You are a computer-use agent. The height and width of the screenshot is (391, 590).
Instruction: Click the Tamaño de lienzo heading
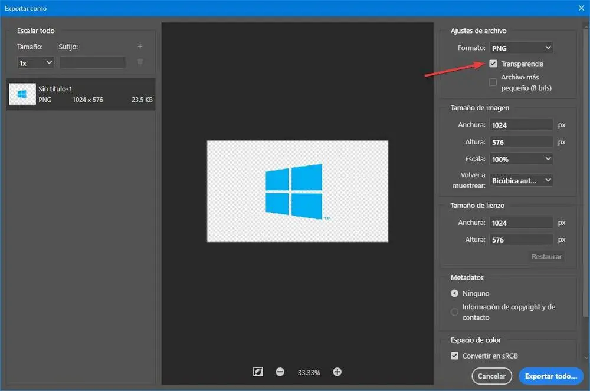477,206
